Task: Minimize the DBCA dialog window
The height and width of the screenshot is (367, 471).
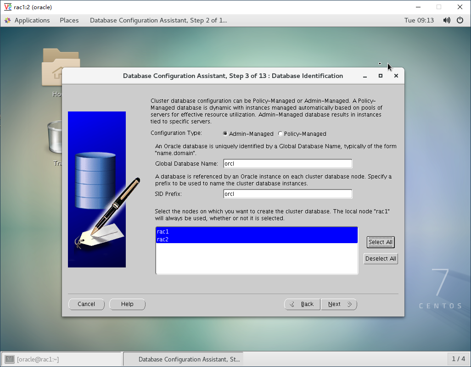Action: coord(365,76)
